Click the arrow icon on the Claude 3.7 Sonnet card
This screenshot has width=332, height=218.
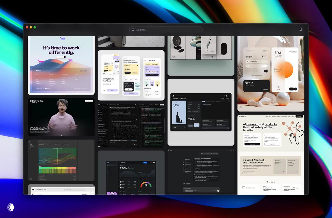click(284, 171)
